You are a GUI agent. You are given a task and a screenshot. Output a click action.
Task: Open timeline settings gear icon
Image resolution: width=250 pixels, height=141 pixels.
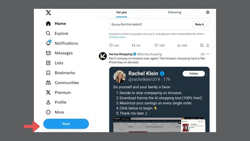[208, 13]
